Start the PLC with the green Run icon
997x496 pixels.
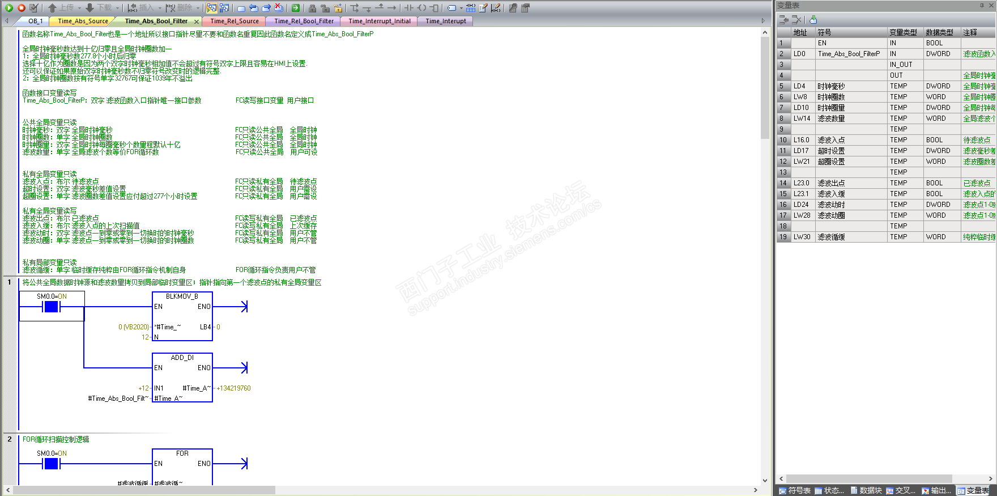click(x=8, y=8)
